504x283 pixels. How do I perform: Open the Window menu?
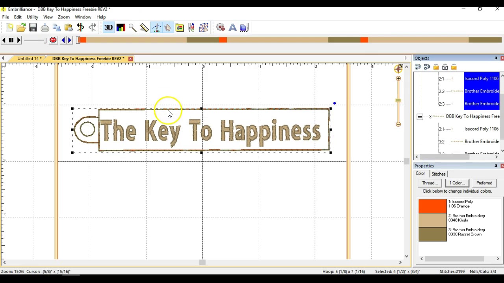click(x=83, y=17)
